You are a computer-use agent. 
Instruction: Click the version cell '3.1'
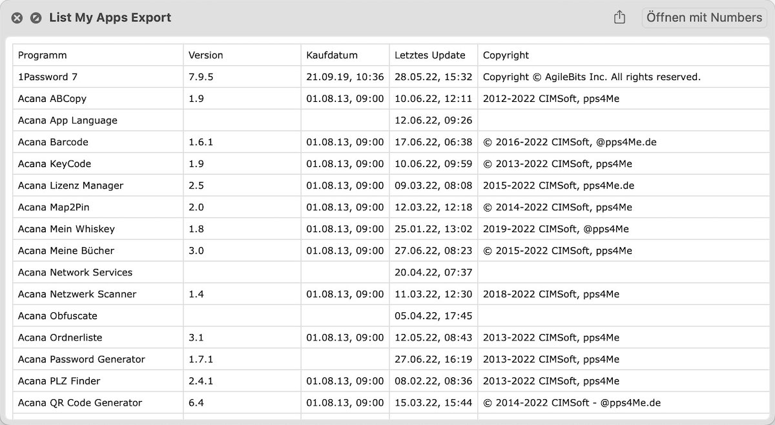point(242,337)
